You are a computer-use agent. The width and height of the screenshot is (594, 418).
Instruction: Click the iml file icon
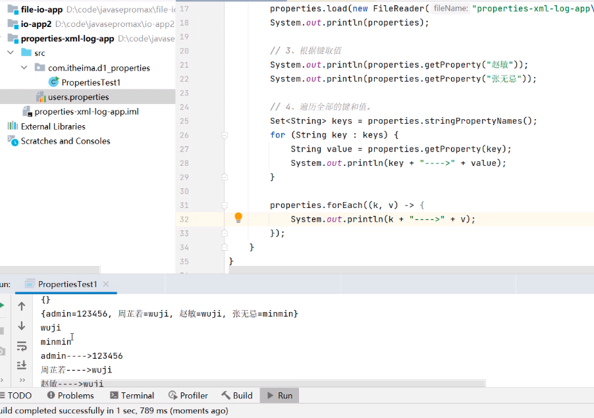(27, 112)
